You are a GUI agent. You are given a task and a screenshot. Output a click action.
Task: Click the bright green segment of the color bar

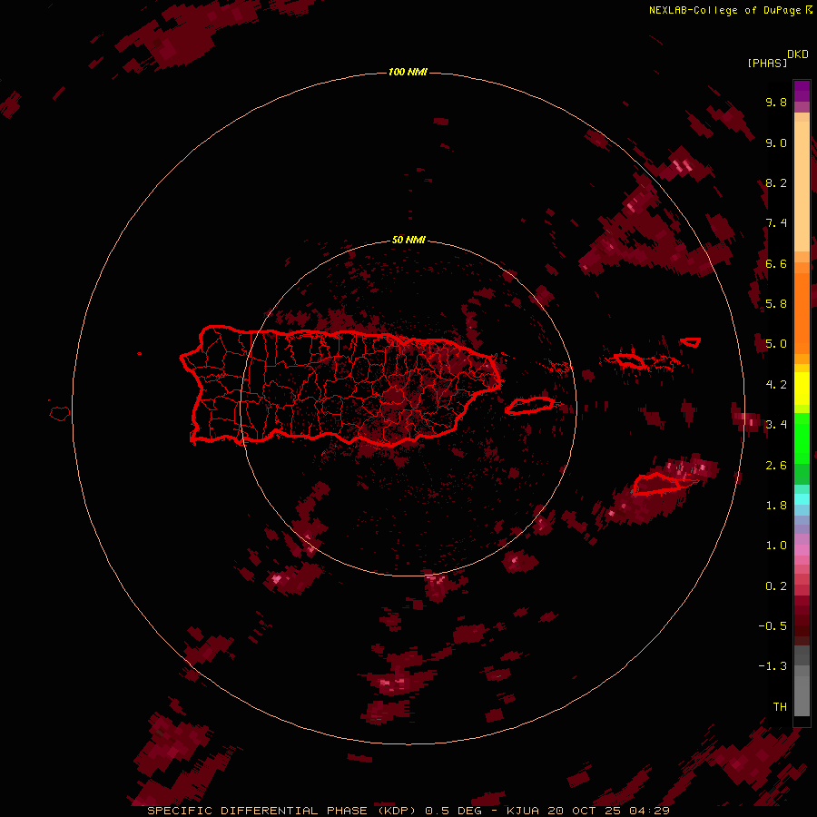pyautogui.click(x=802, y=438)
